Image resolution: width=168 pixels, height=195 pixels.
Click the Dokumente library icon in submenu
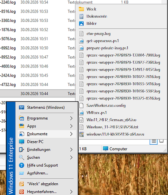pos(81,16)
